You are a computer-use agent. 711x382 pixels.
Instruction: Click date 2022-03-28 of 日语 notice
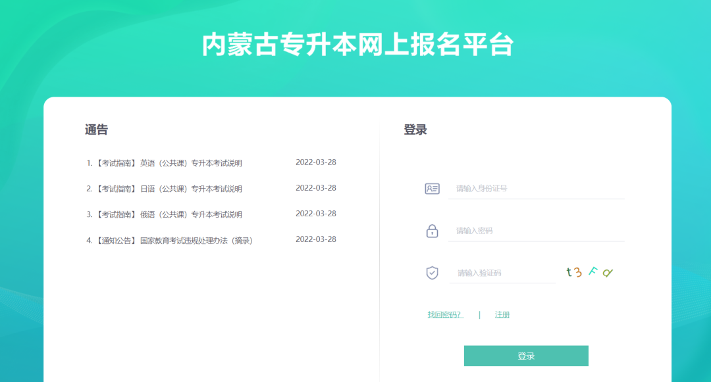pos(315,188)
